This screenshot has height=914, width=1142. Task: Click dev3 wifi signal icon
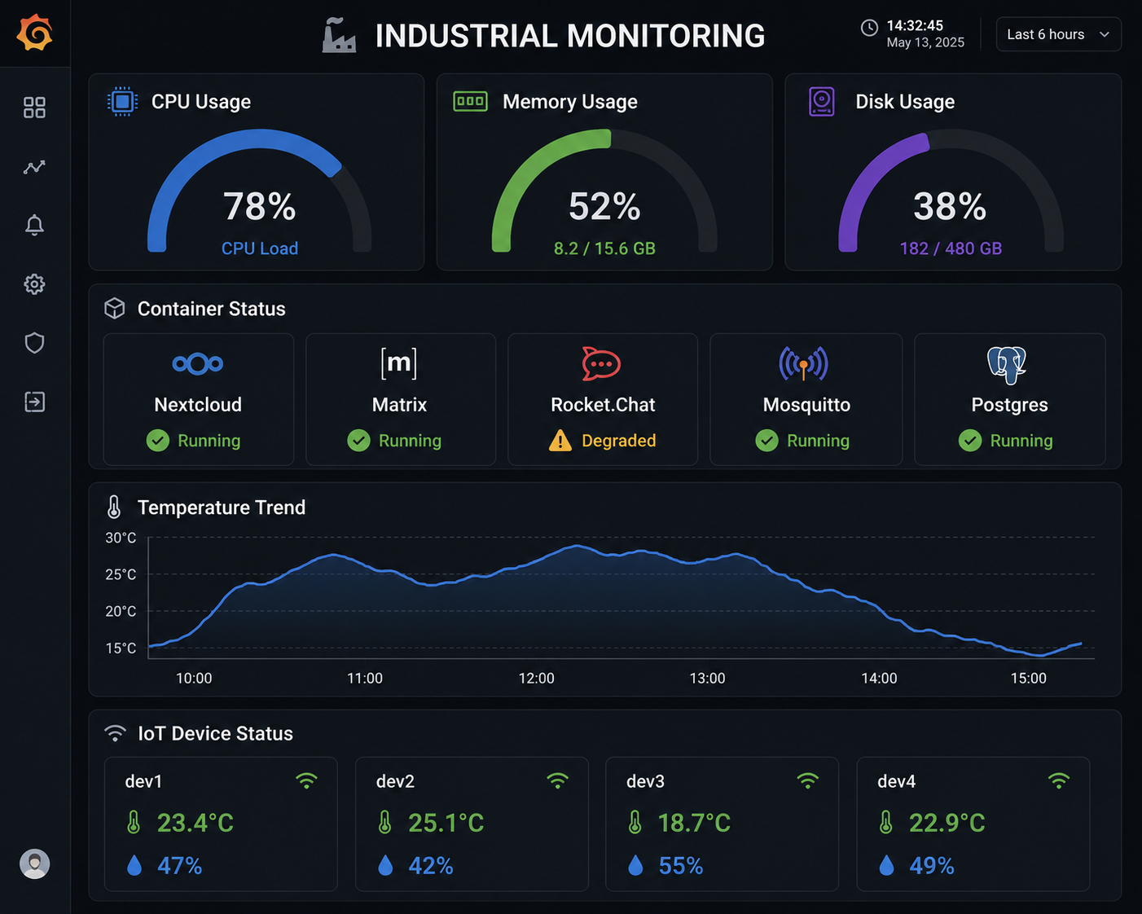(x=807, y=780)
